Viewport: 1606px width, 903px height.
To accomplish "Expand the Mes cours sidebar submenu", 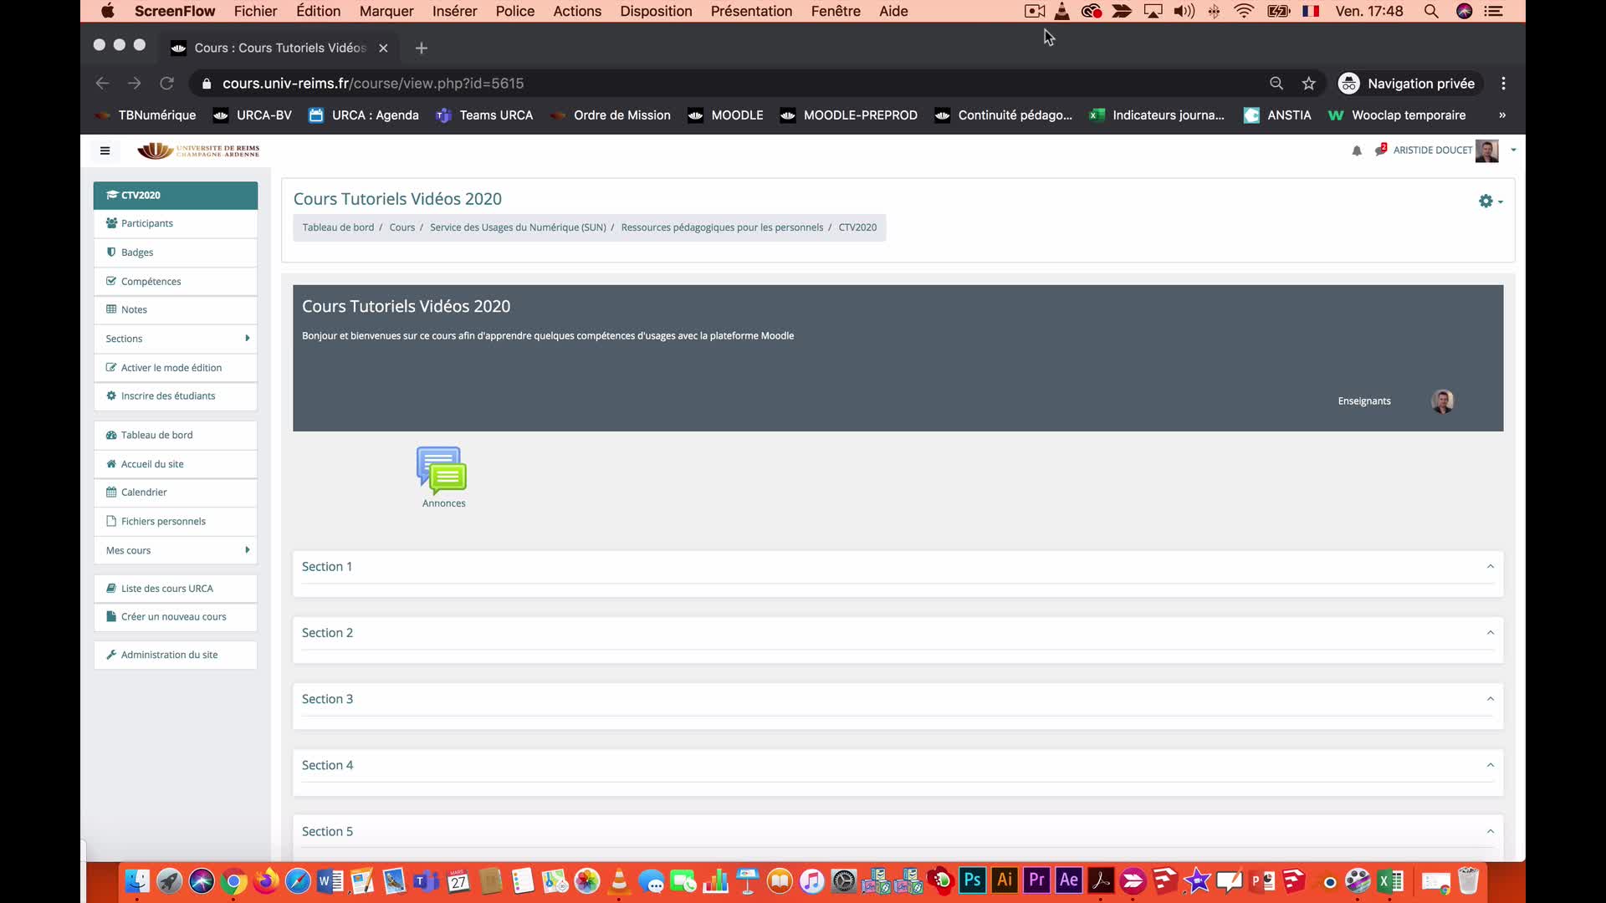I will (x=176, y=550).
